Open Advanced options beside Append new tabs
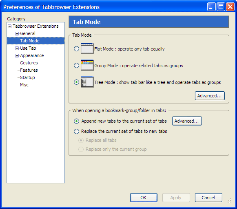The height and width of the screenshot is (209, 237). click(x=187, y=121)
